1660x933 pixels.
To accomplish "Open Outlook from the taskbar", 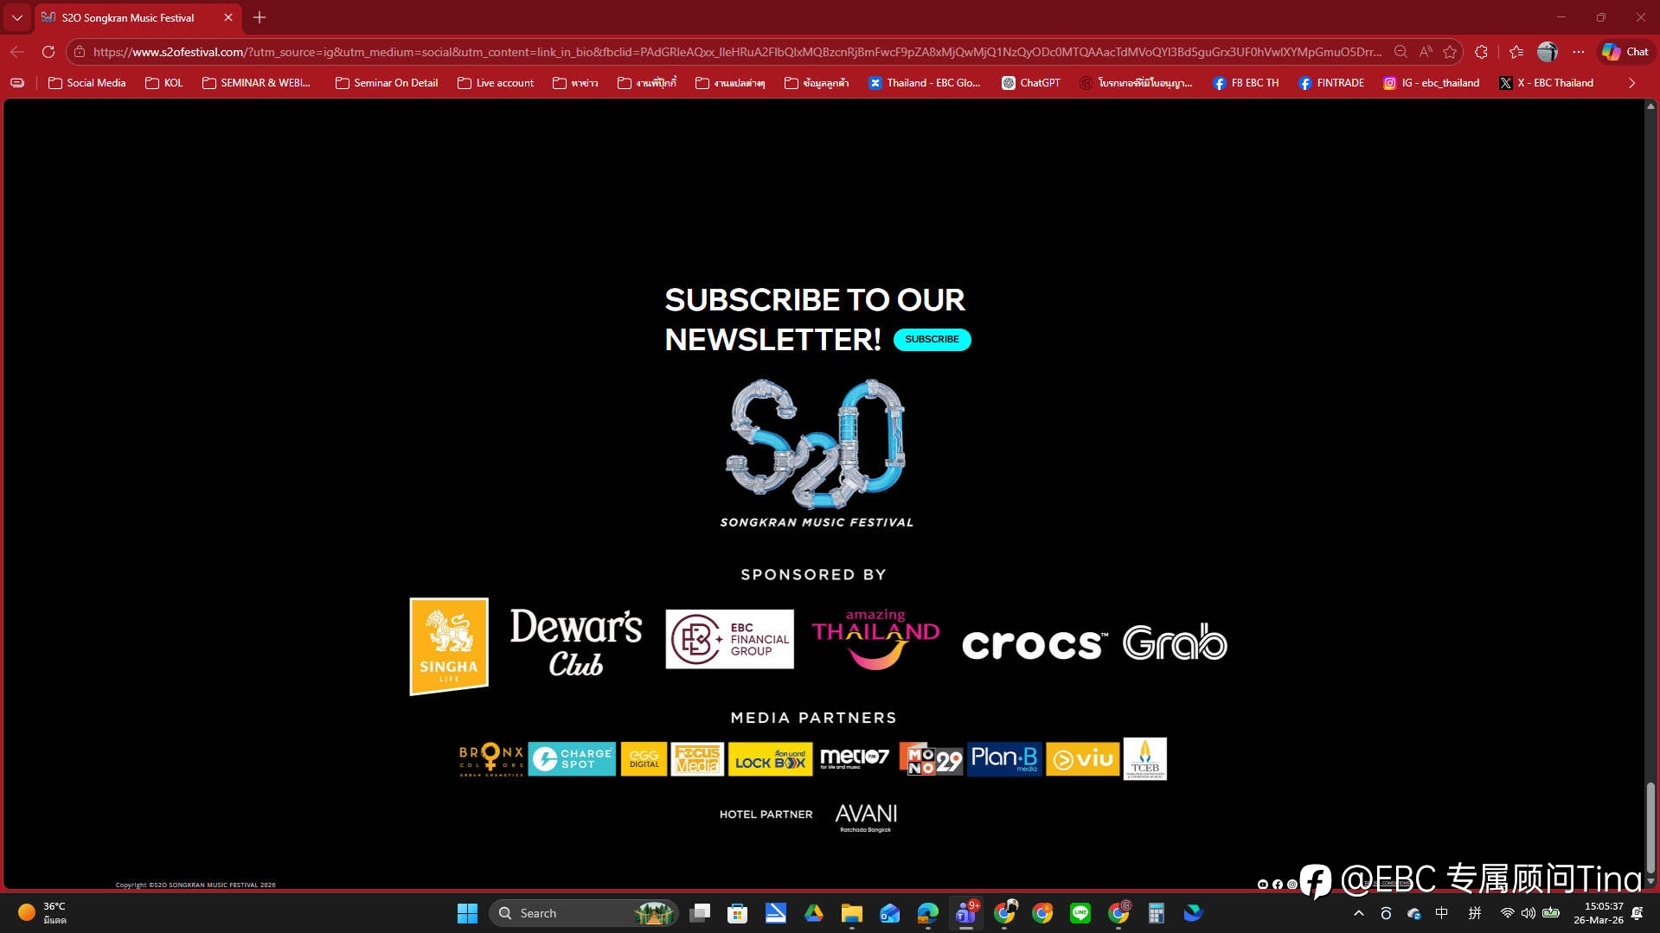I will pyautogui.click(x=890, y=913).
